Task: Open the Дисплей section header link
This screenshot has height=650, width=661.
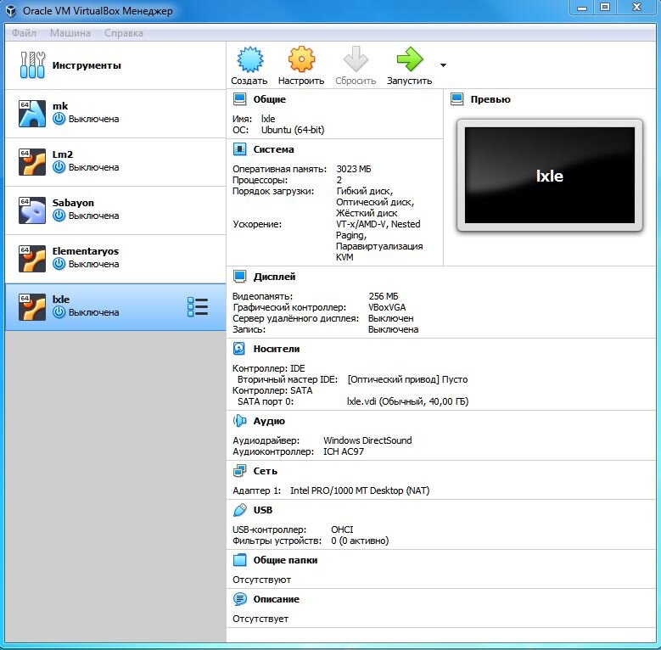Action: 274,277
